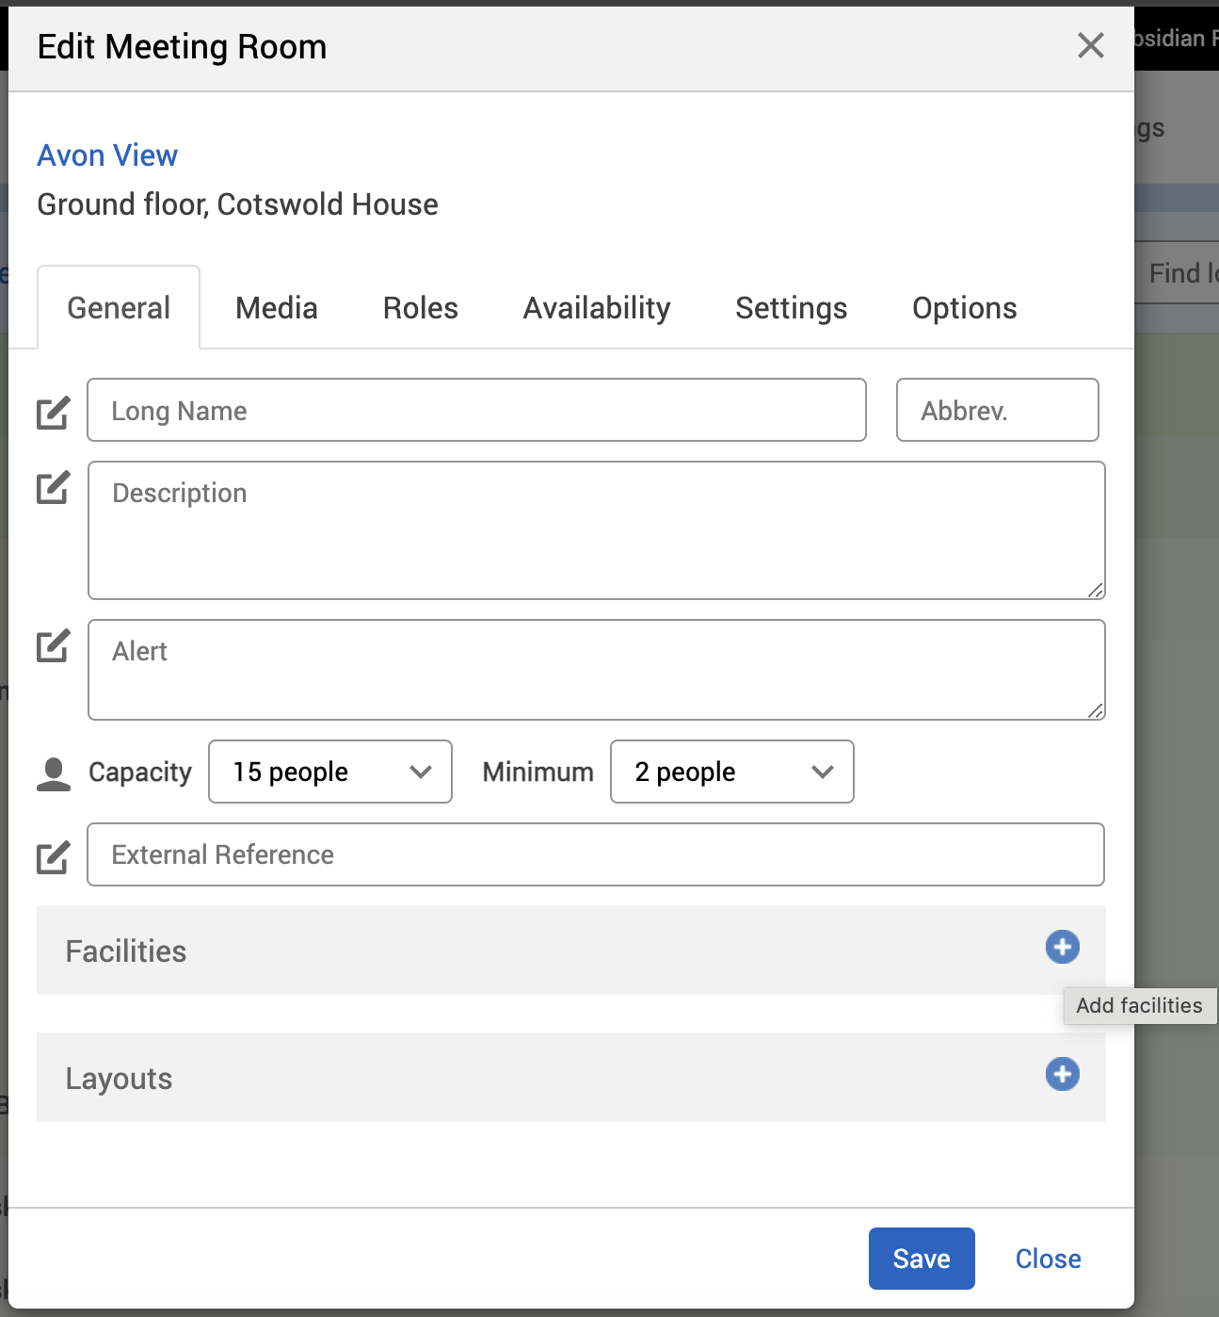1219x1317 pixels.
Task: Open the Avon View room link
Action: pos(107,155)
